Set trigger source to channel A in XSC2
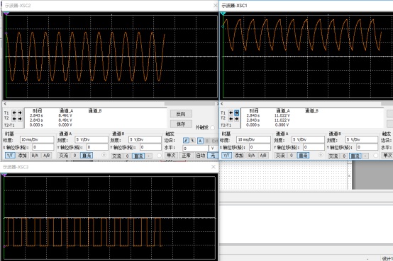Screen dimensions: 393x261 pos(200,141)
